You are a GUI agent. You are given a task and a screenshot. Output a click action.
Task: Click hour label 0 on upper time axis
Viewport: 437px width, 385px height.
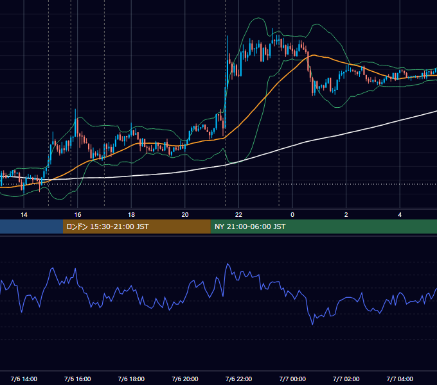coord(292,215)
